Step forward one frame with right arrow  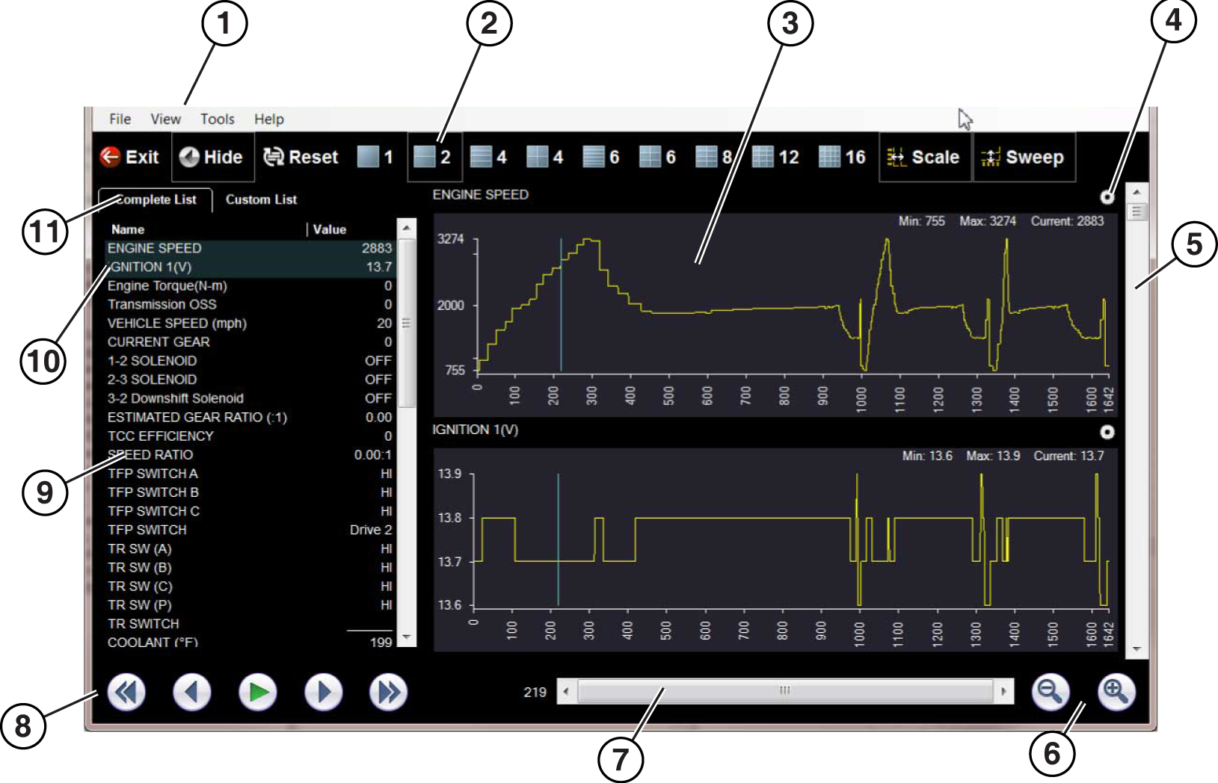pyautogui.click(x=323, y=692)
